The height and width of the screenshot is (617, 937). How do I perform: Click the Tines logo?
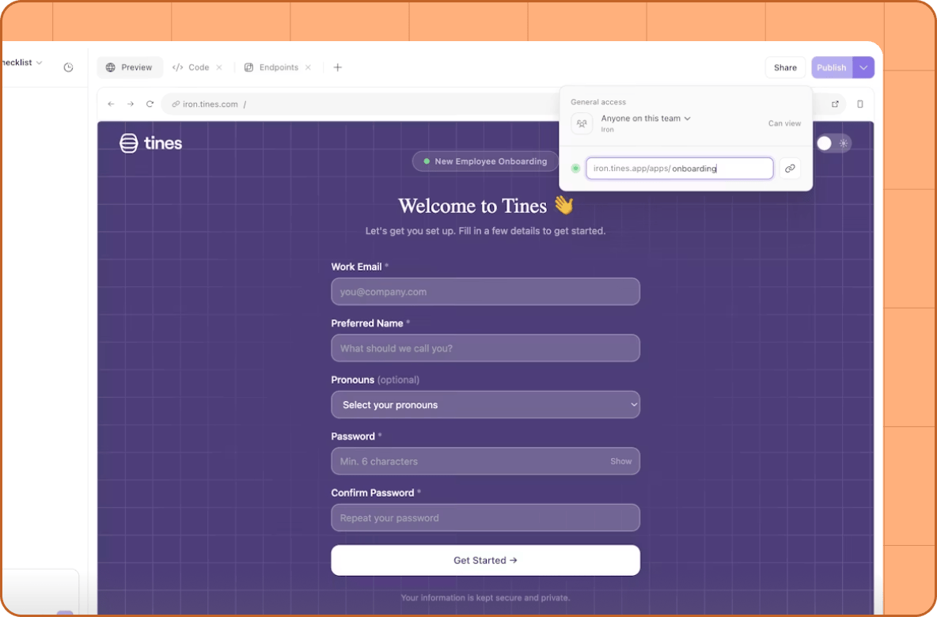click(x=150, y=143)
